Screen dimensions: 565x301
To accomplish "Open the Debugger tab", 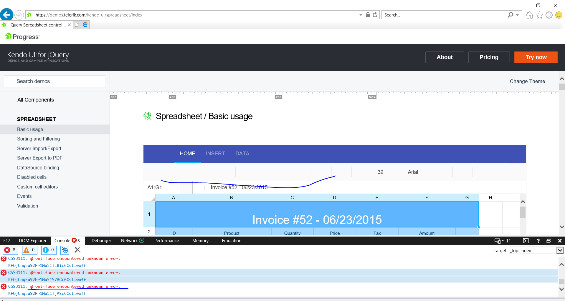I will (x=101, y=241).
